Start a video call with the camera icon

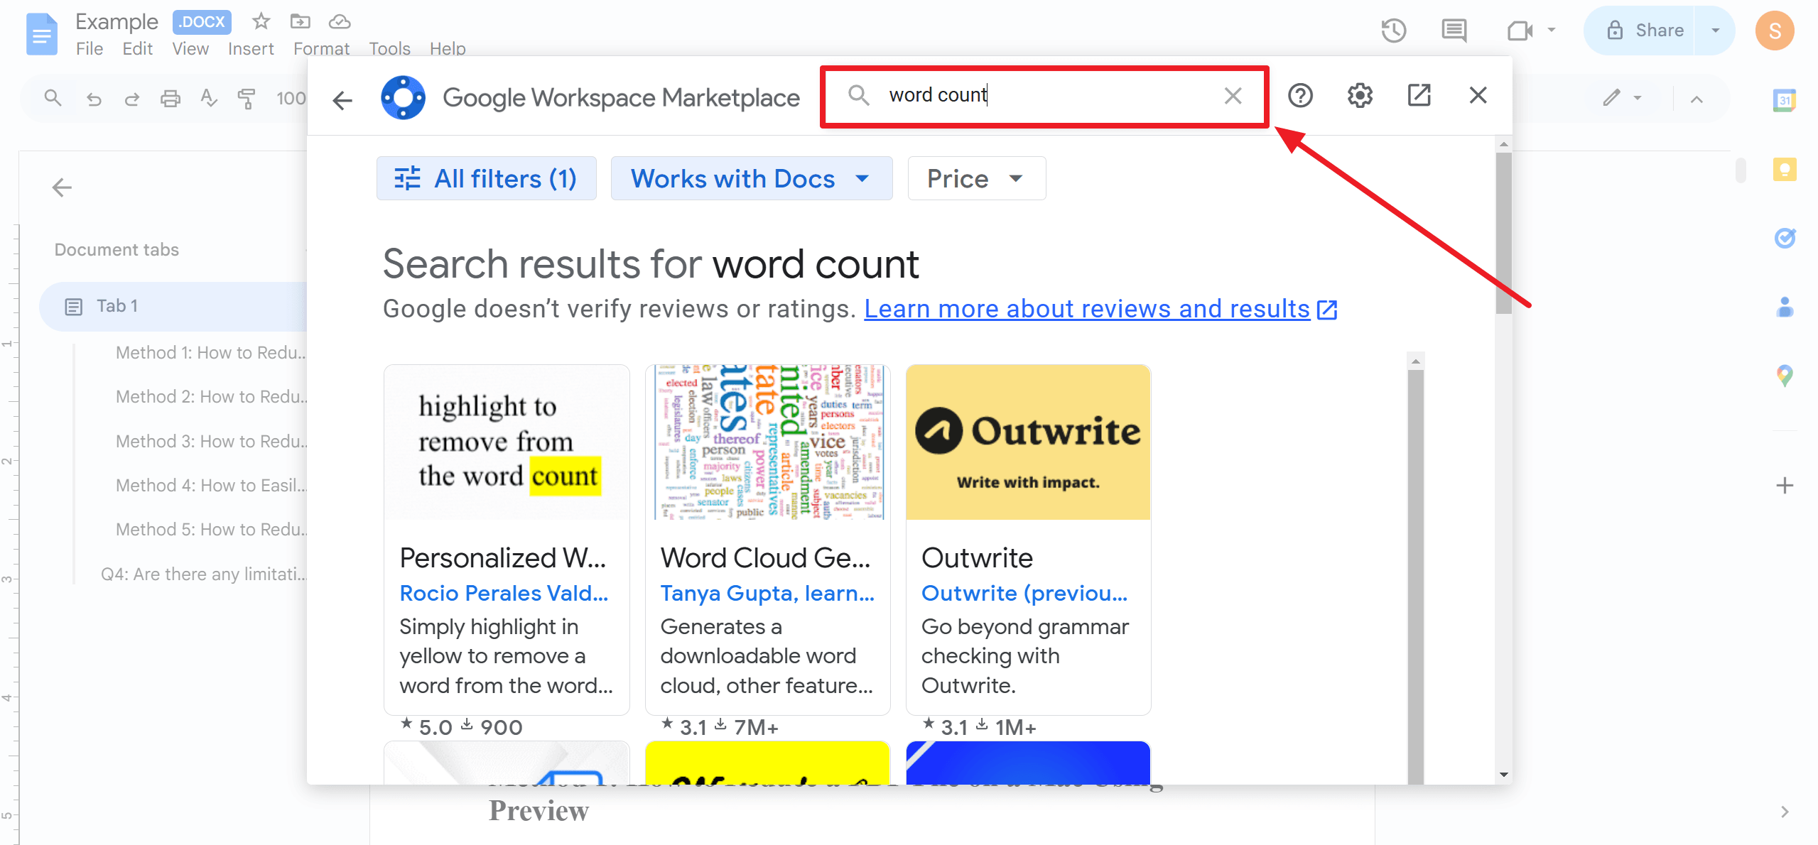[1520, 31]
